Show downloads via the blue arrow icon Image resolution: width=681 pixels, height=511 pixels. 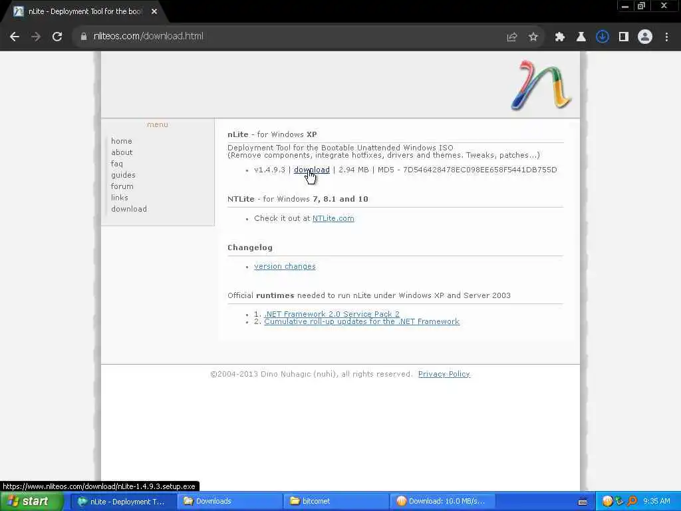point(602,37)
